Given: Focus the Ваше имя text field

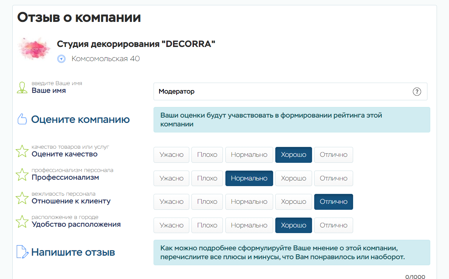Looking at the screenshot, I should pos(283,92).
